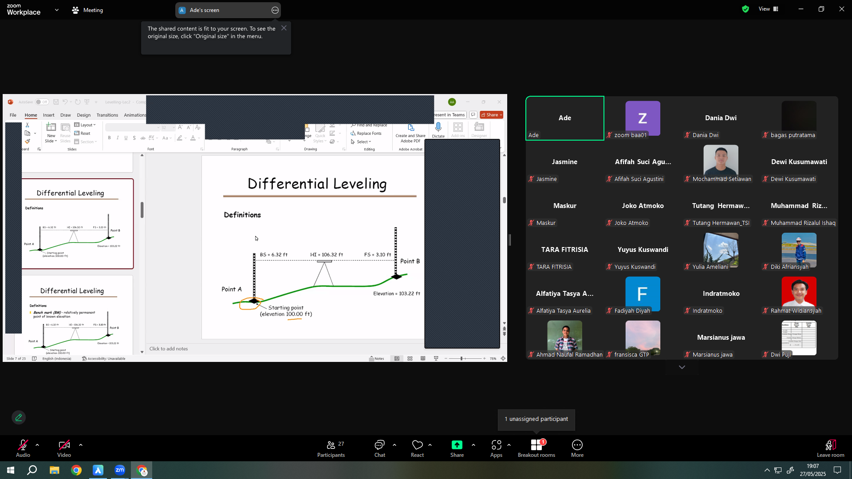Viewport: 852px width, 479px height.
Task: Click Increase Font Size icon
Action: 180,127
